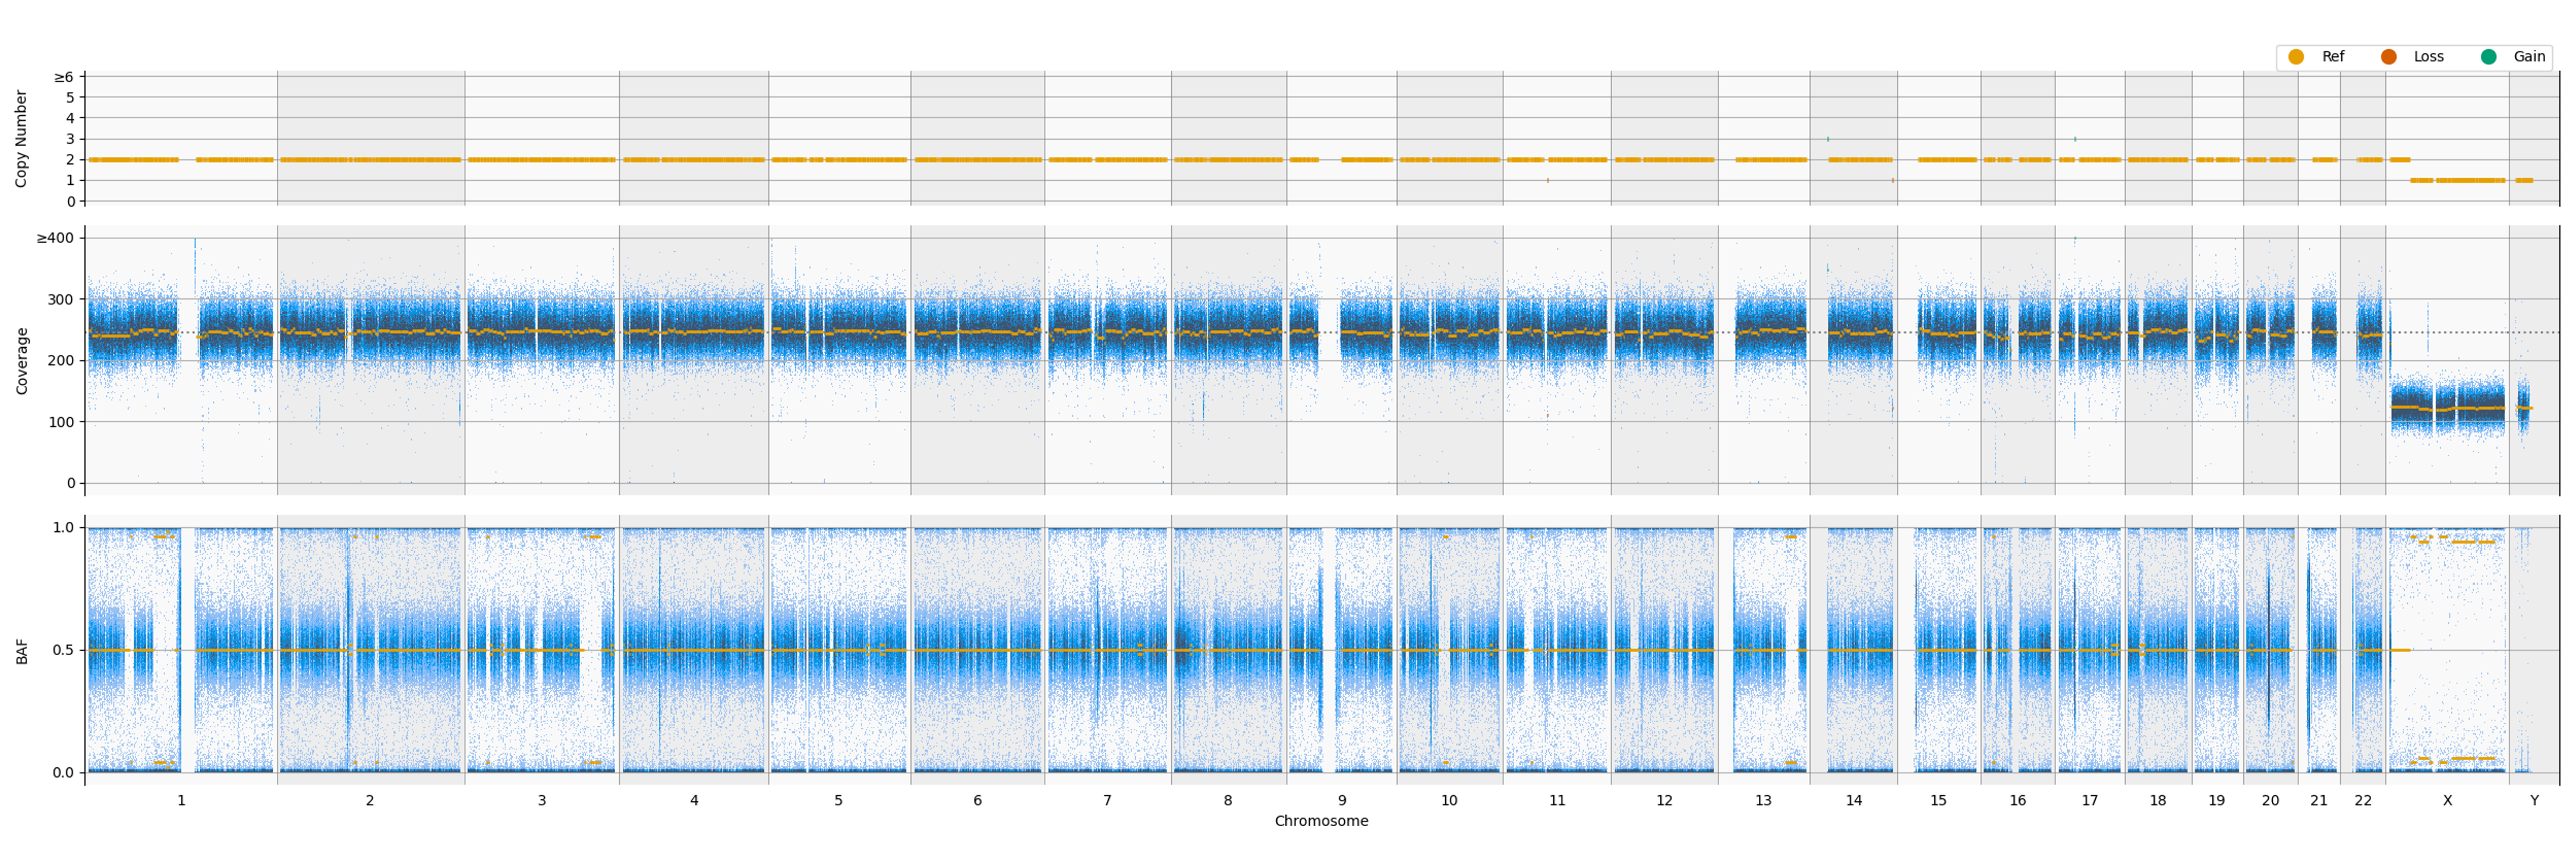Click the green Gain legend marker
The image size is (2576, 844).
pos(2488,57)
